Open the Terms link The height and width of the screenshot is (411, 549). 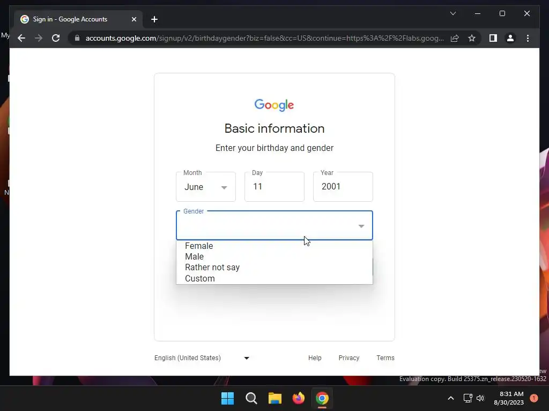tap(385, 358)
